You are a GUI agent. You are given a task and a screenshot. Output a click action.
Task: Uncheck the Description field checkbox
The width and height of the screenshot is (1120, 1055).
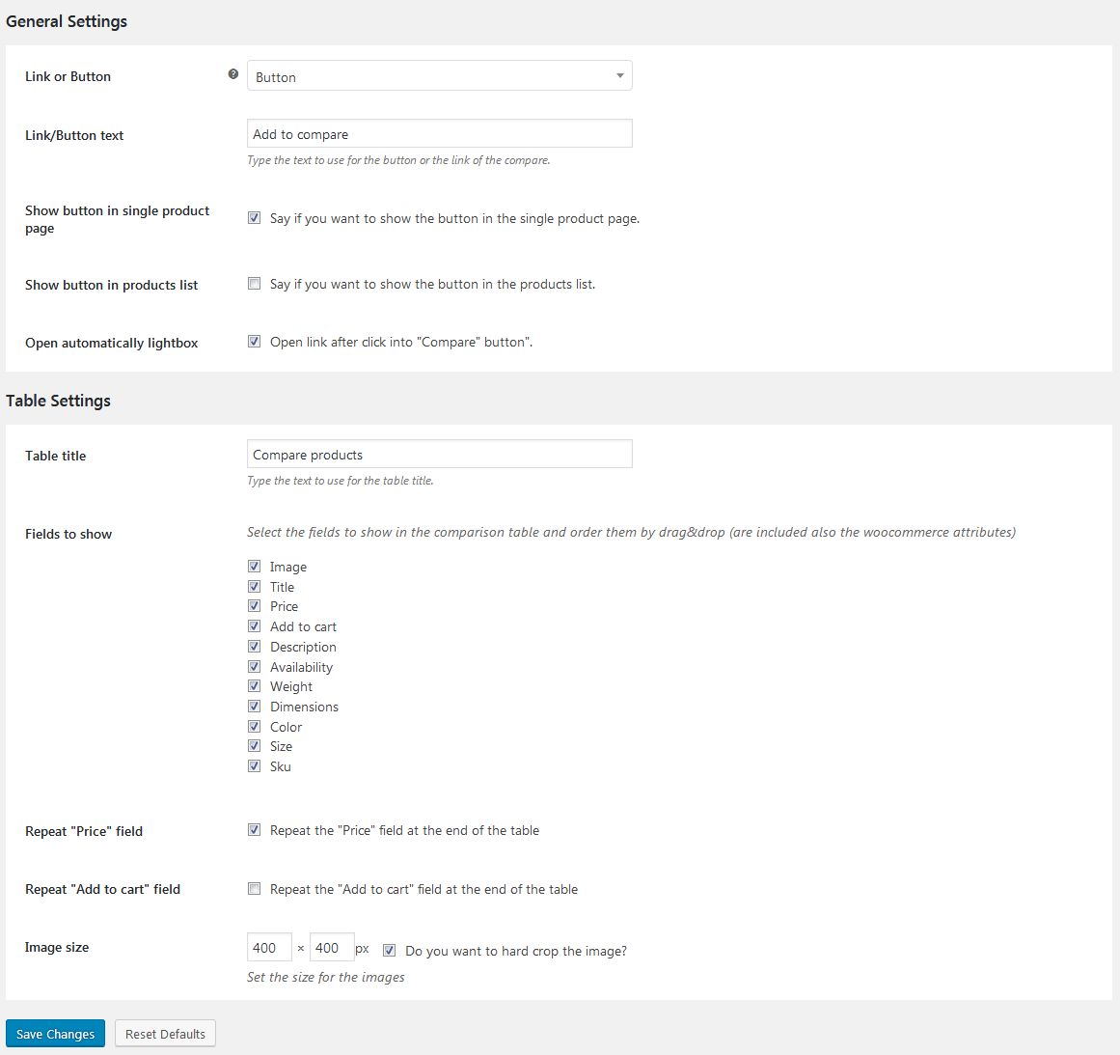coord(255,646)
